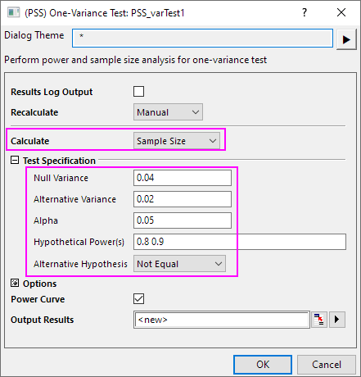This screenshot has width=361, height=377.
Task: Open the Output Results arrow menu
Action: click(x=337, y=320)
